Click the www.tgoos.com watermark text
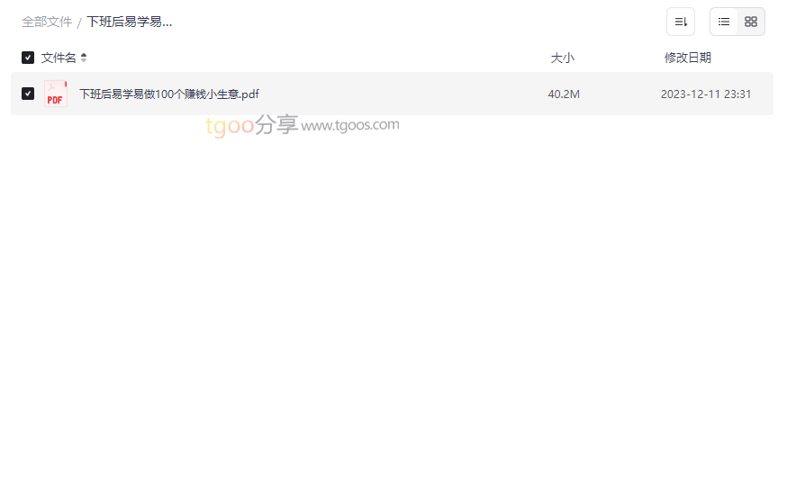Viewport: 787px width, 484px height. click(350, 125)
